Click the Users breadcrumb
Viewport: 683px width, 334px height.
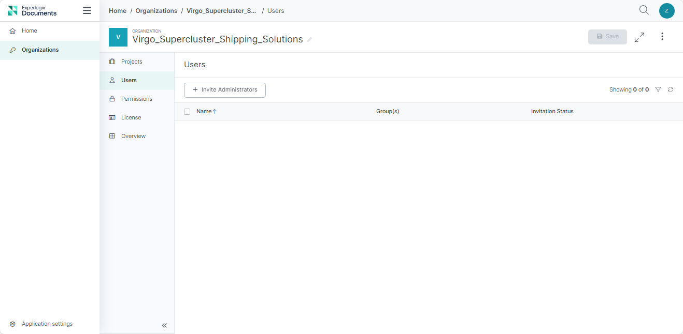point(276,11)
